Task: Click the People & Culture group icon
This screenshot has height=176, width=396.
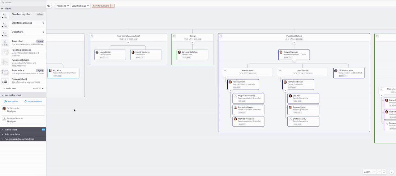Action: tap(221, 36)
